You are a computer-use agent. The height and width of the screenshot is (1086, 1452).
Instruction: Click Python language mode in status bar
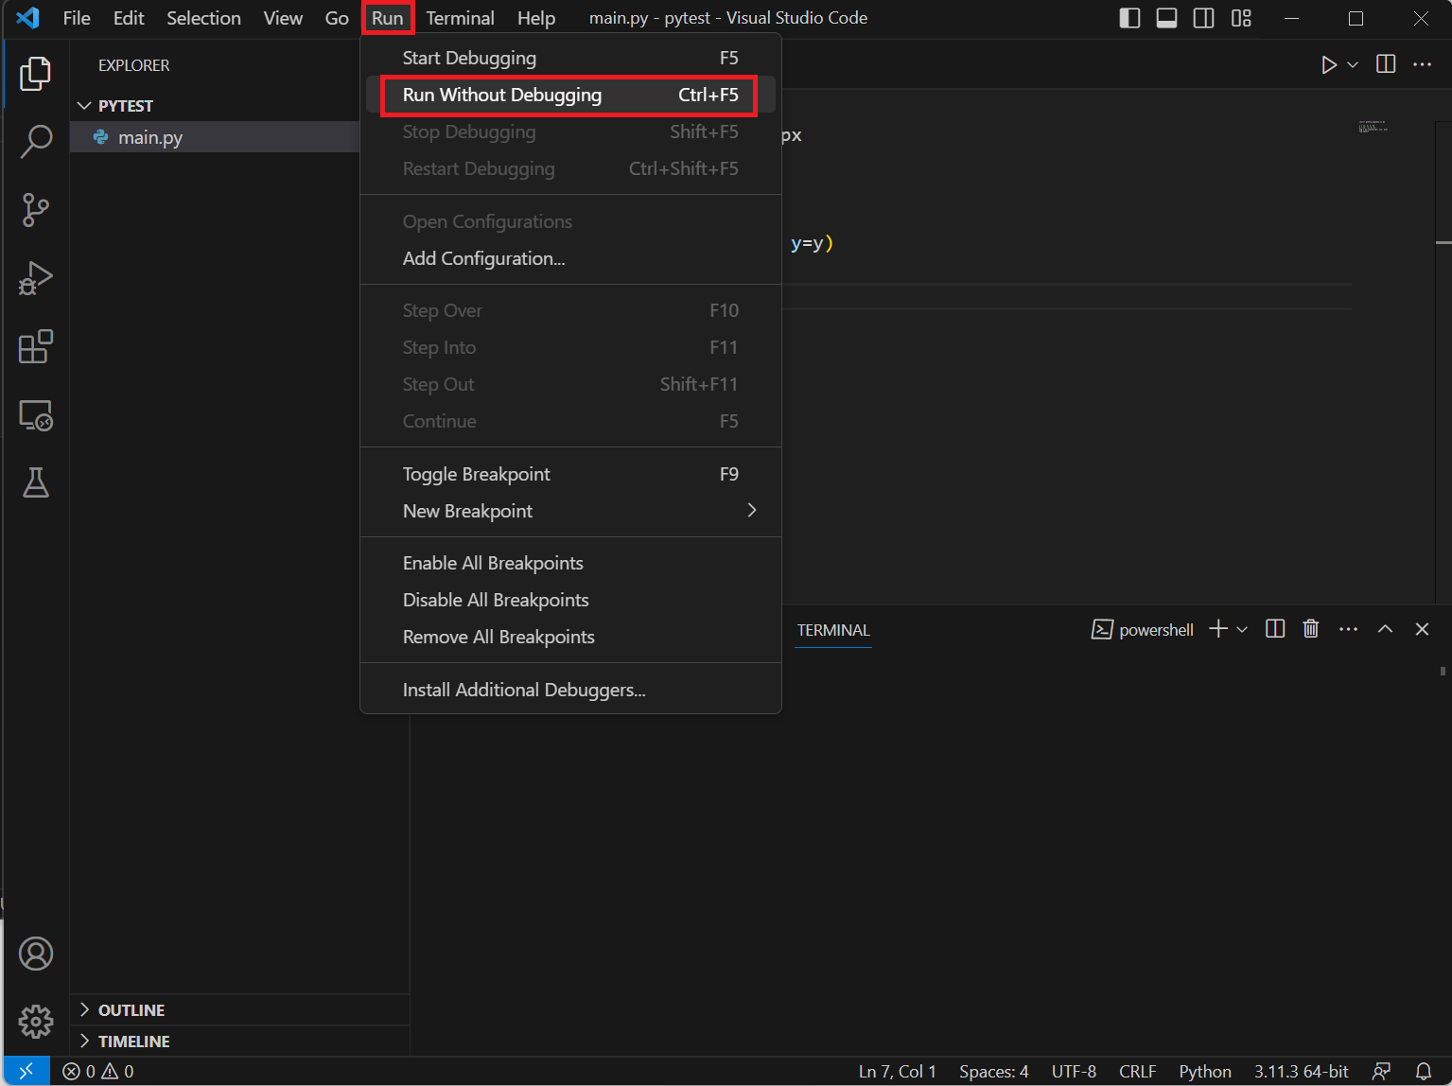pos(1204,1071)
